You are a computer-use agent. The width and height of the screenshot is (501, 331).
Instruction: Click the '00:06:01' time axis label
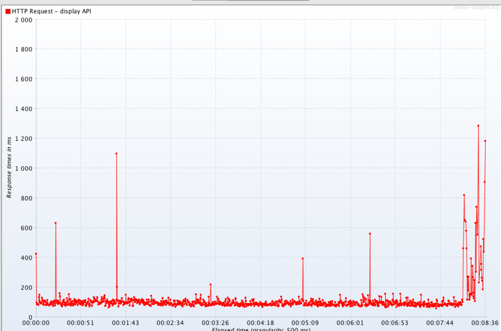click(x=350, y=323)
